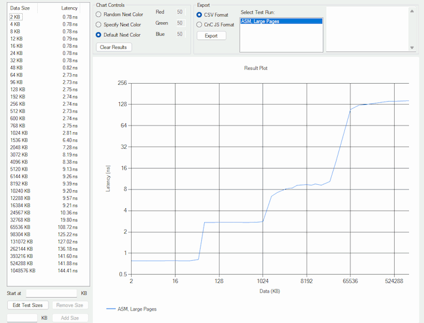424x323 pixels.
Task: Choose Specify Next Color option
Action: [99, 25]
